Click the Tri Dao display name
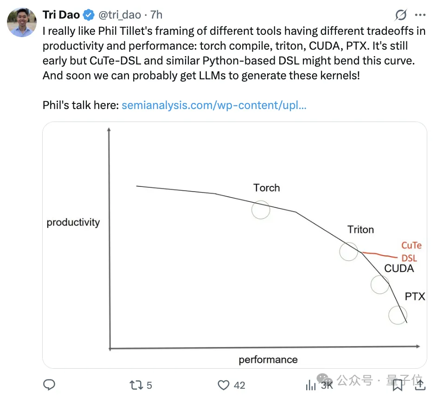This screenshot has height=398, width=437. (x=61, y=15)
